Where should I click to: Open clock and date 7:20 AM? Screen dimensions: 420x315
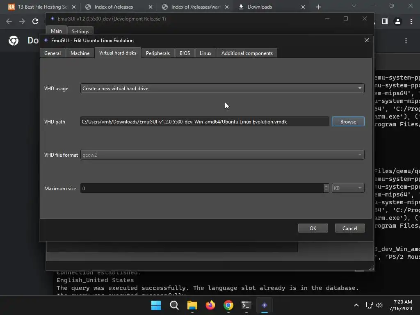click(401, 305)
